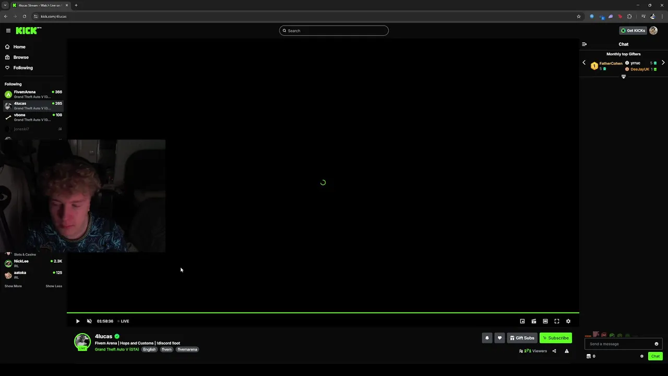
Task: Click Show More in sidebar
Action: 13,286
